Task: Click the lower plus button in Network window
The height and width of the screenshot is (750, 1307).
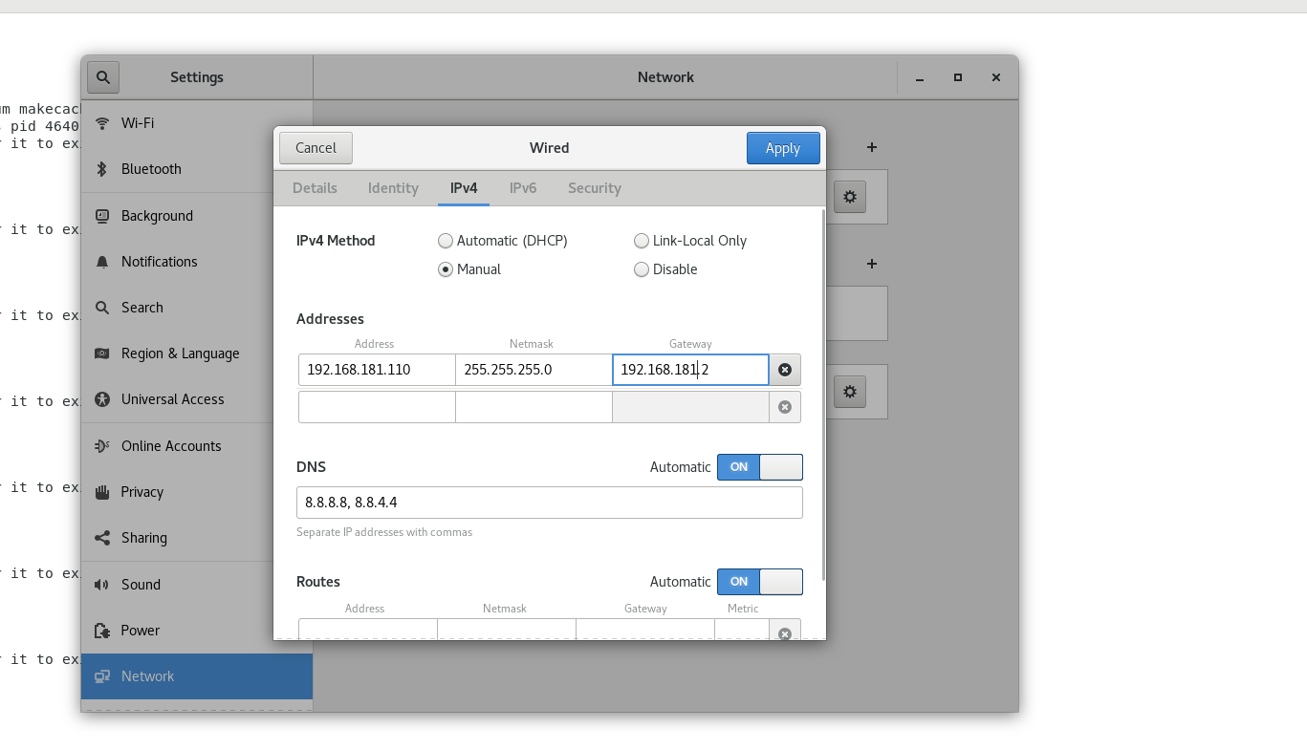Action: coord(871,264)
